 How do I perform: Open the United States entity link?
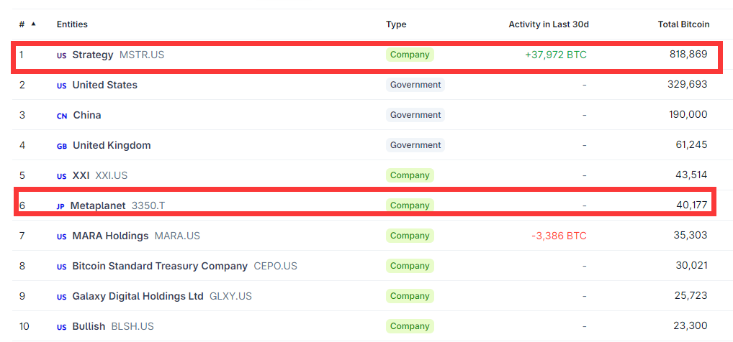[x=104, y=85]
